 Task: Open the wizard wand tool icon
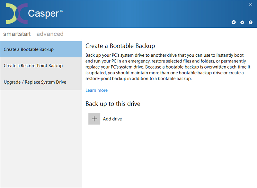(x=234, y=22)
